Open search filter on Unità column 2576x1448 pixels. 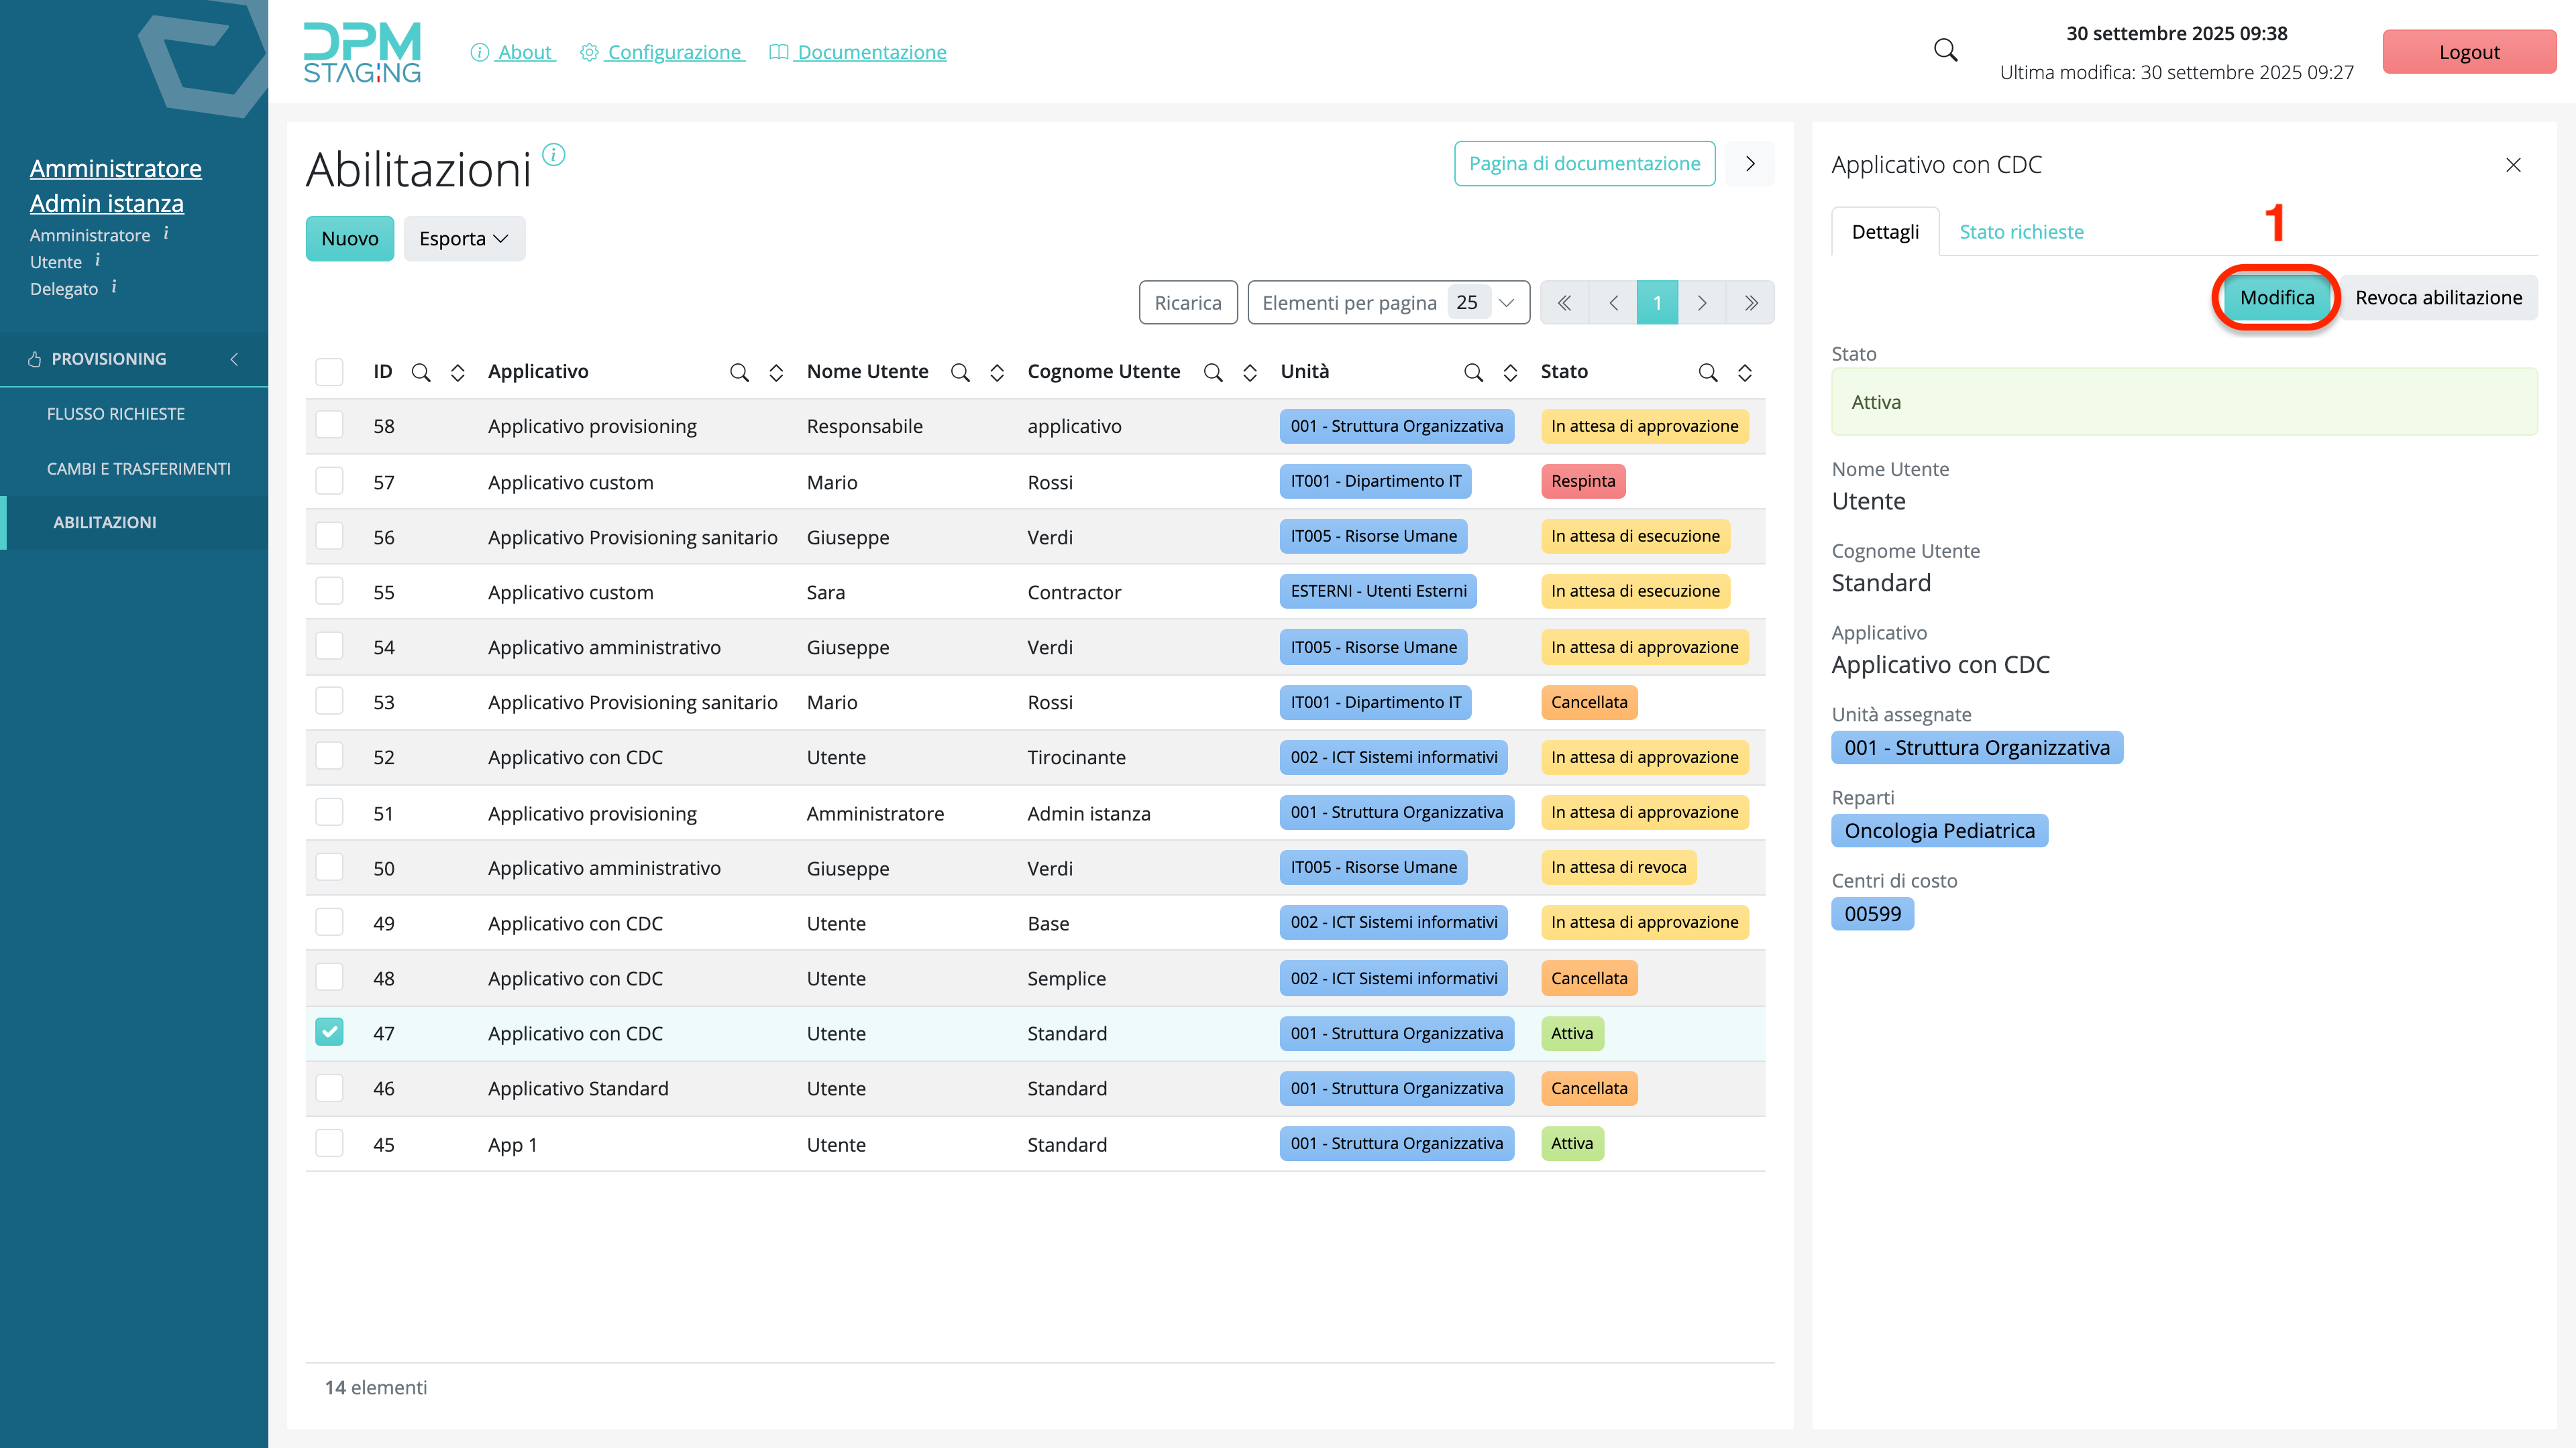click(1473, 373)
